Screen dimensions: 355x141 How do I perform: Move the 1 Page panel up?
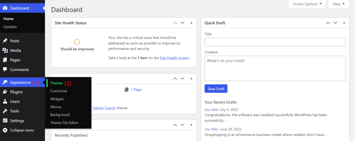[x=175, y=79]
